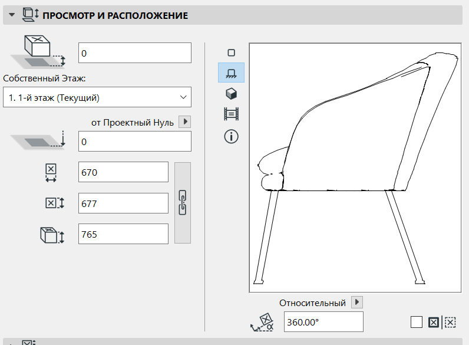
Task: Switch preview to 2D symbol view
Action: coord(231,52)
